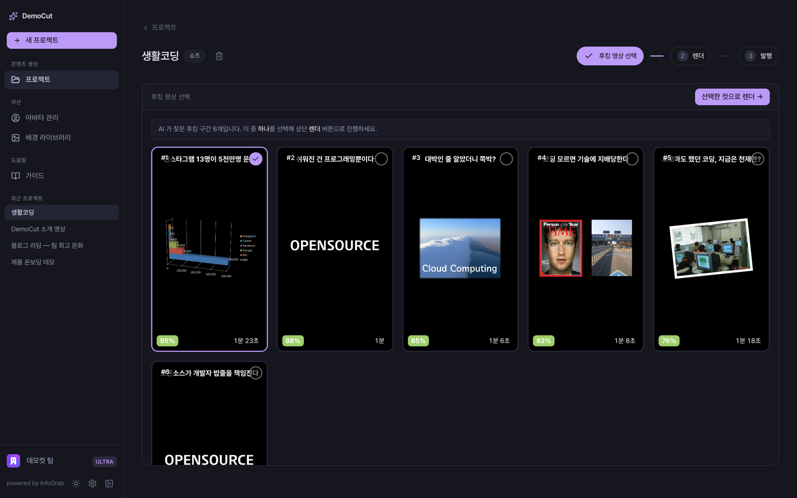Click the trash icon to delete project
This screenshot has width=797, height=498.
(x=219, y=56)
